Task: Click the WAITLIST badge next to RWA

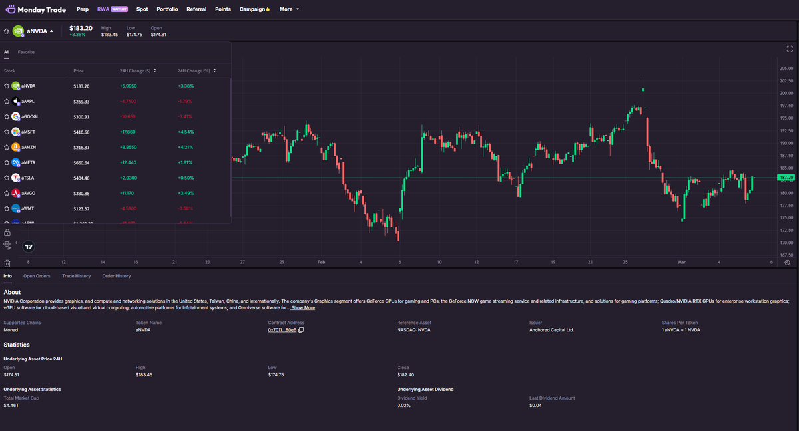Action: pos(120,9)
